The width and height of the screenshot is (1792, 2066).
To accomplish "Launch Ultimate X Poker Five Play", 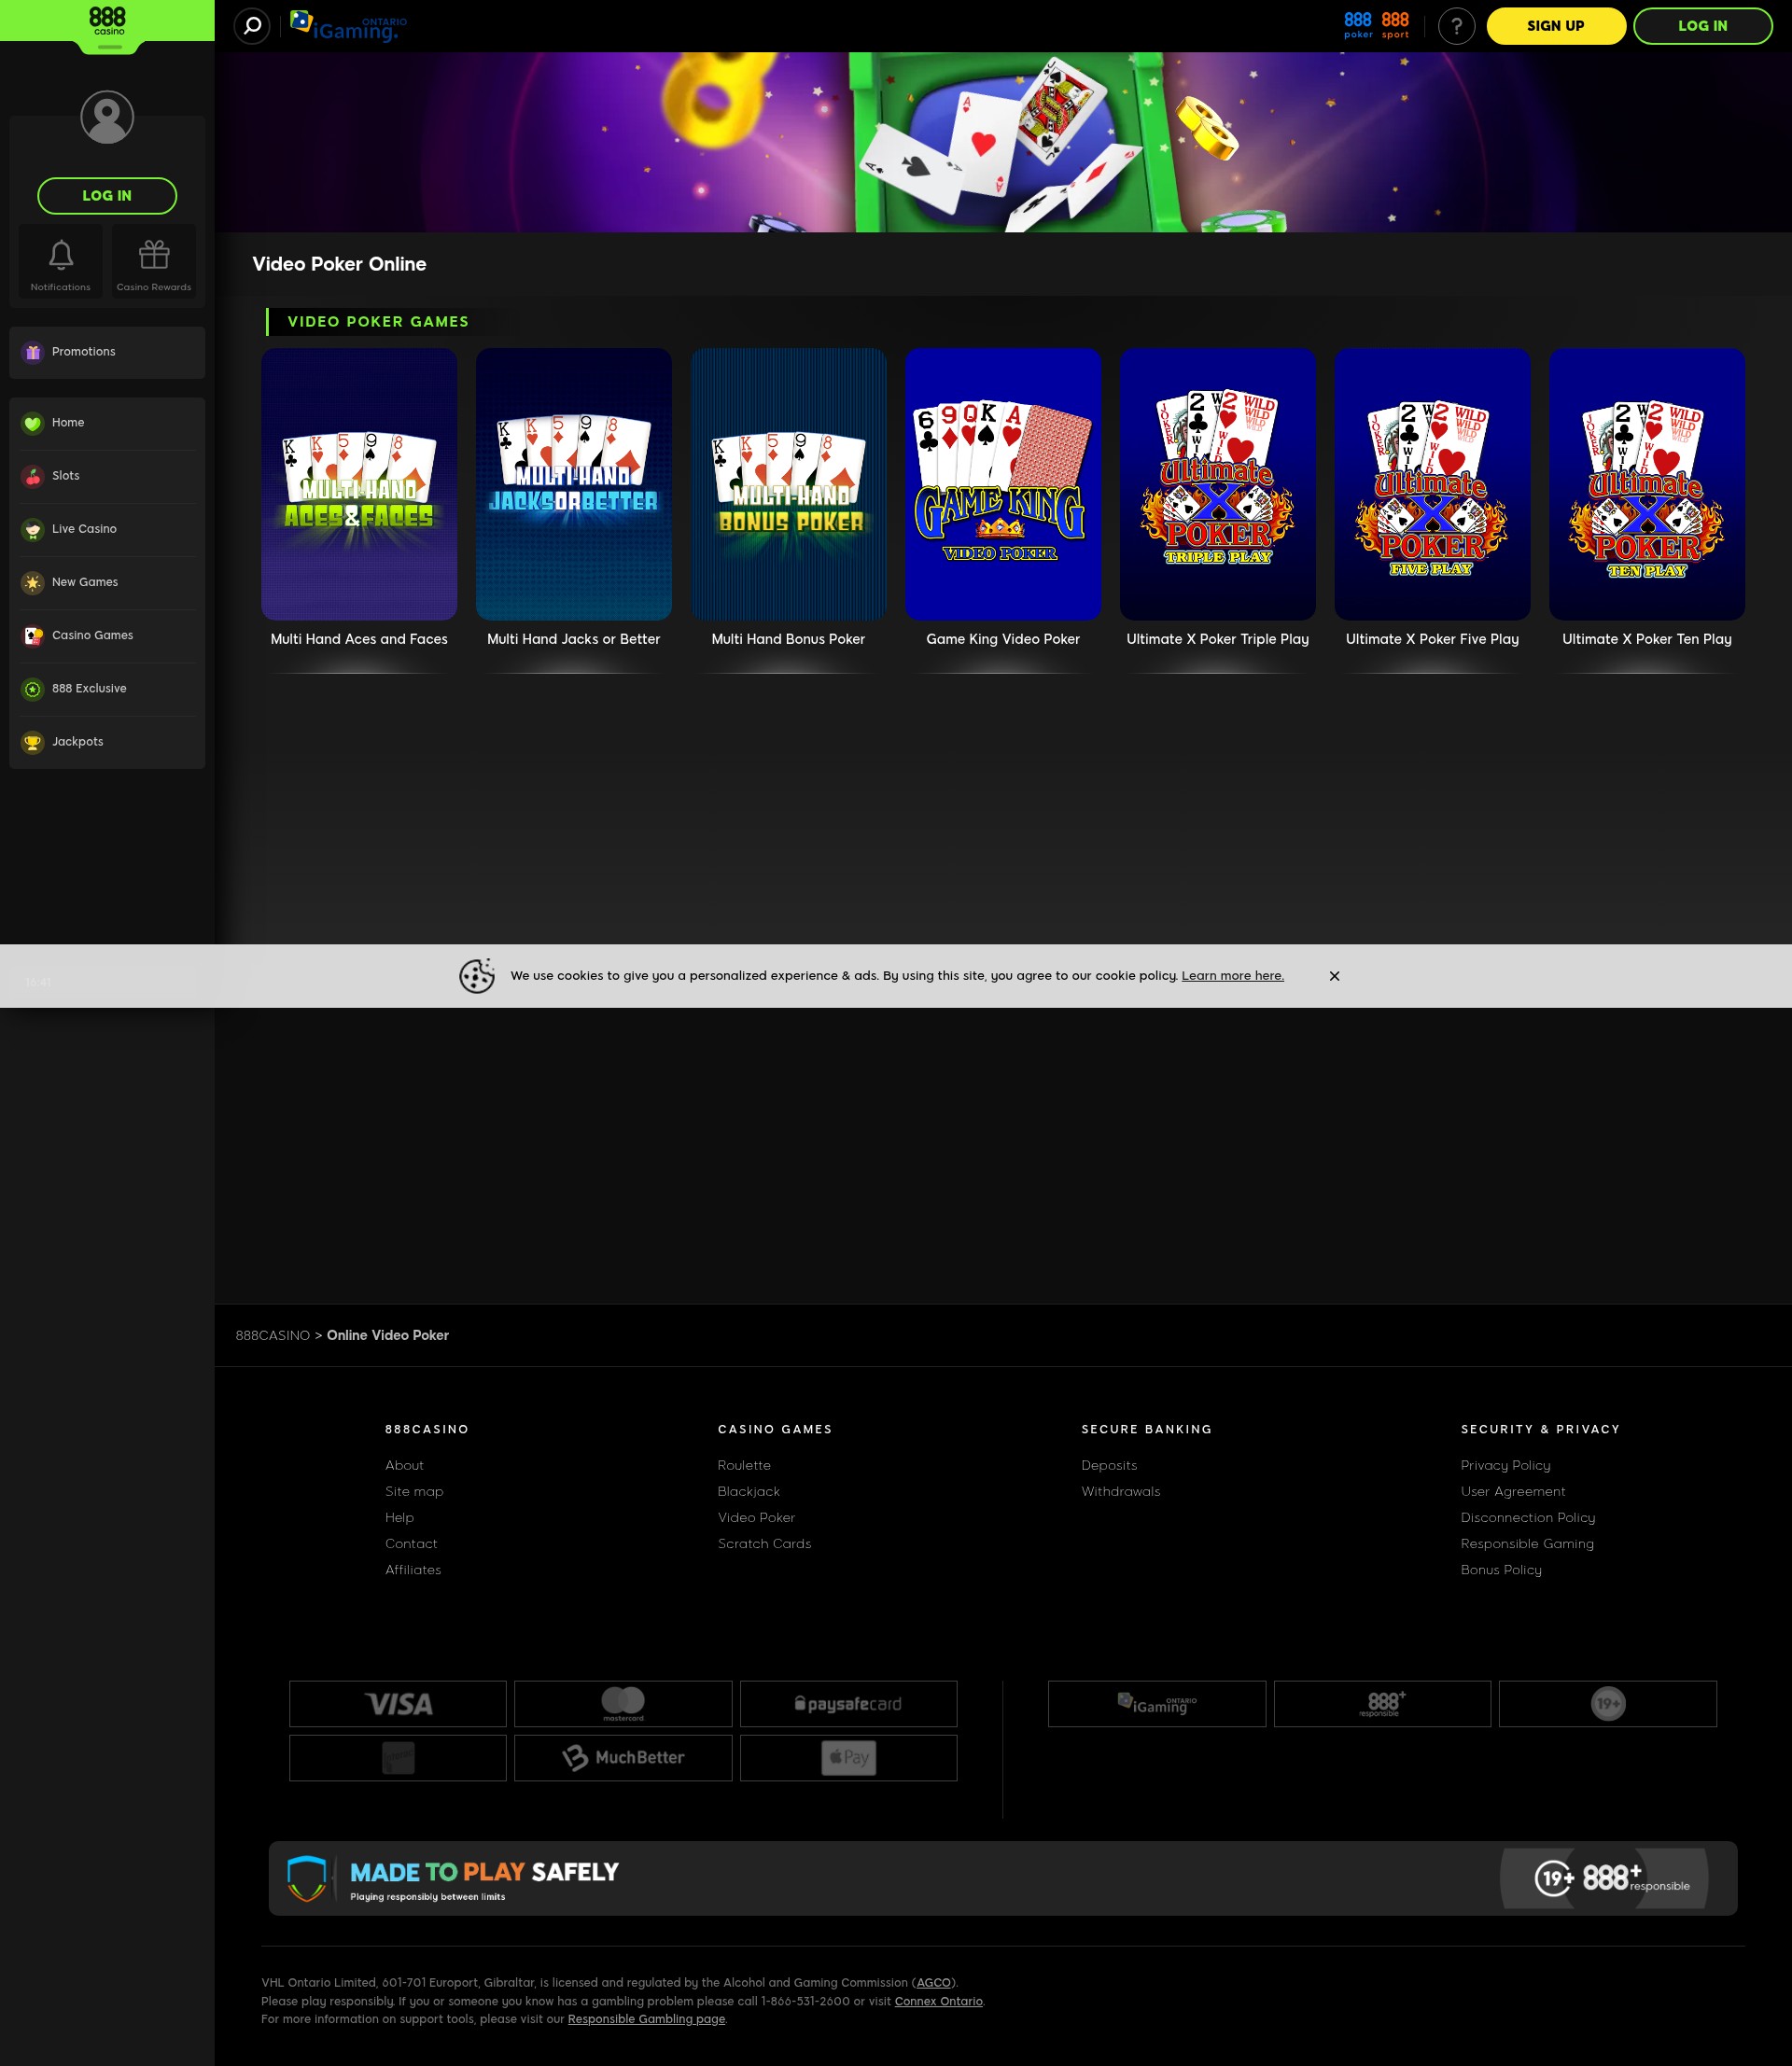I will point(1432,484).
